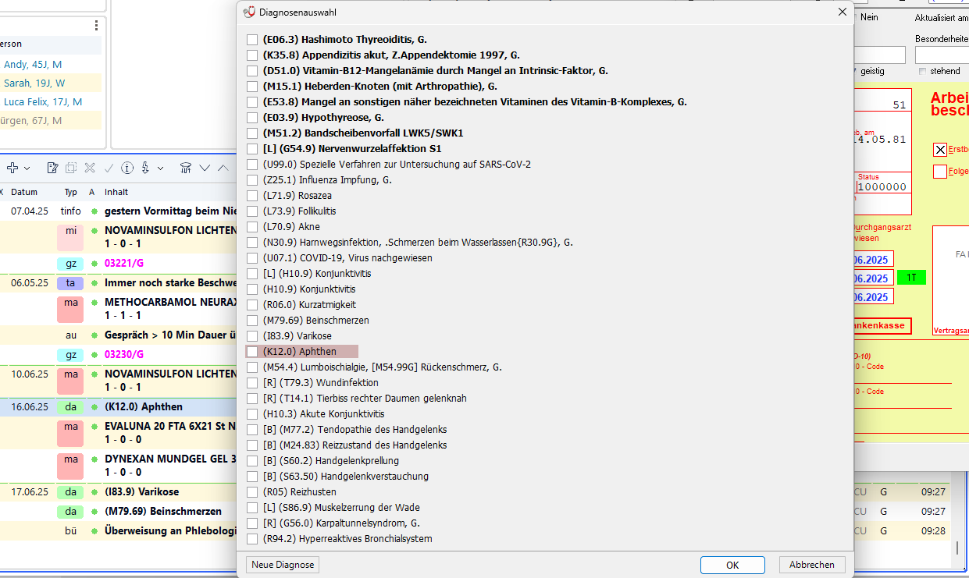The width and height of the screenshot is (969, 578).
Task: Tick checkbox for Hyperreaktives Bronchialsystem
Action: pyautogui.click(x=252, y=538)
